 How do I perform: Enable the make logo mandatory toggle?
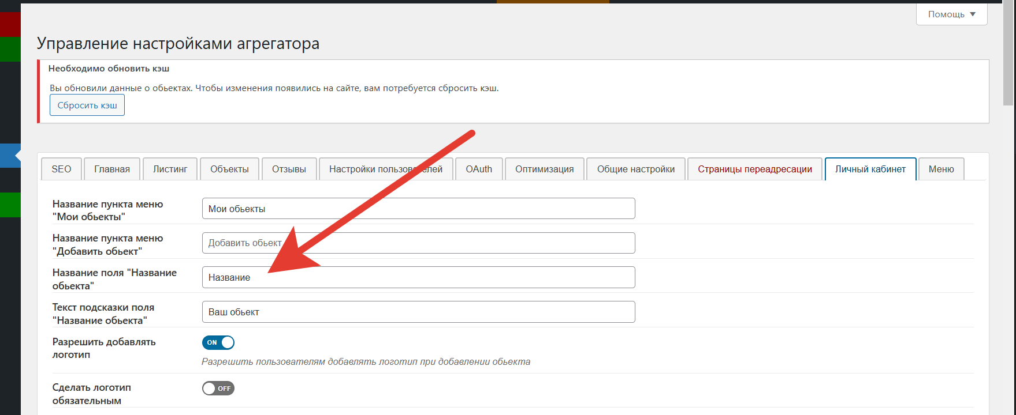pos(218,388)
